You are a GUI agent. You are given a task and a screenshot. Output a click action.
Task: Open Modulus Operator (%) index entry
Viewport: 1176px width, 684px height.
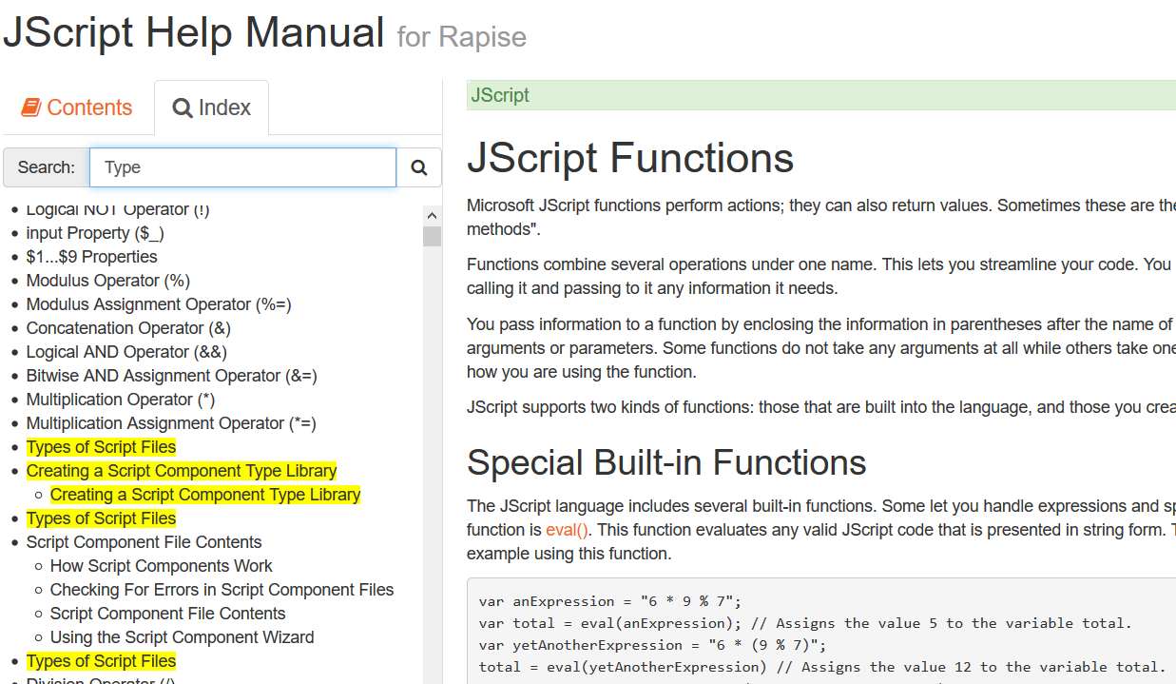tap(108, 281)
